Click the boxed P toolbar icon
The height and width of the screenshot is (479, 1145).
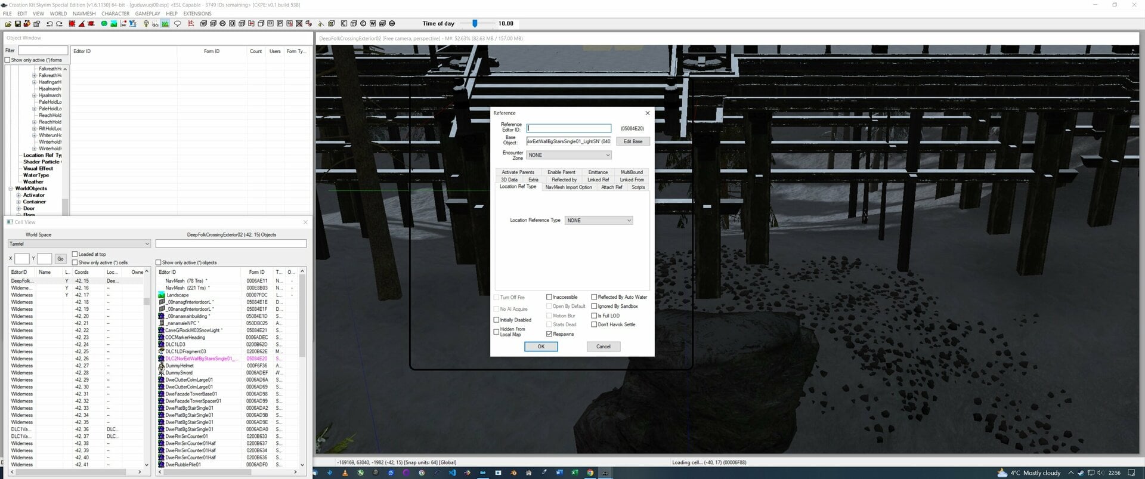280,24
